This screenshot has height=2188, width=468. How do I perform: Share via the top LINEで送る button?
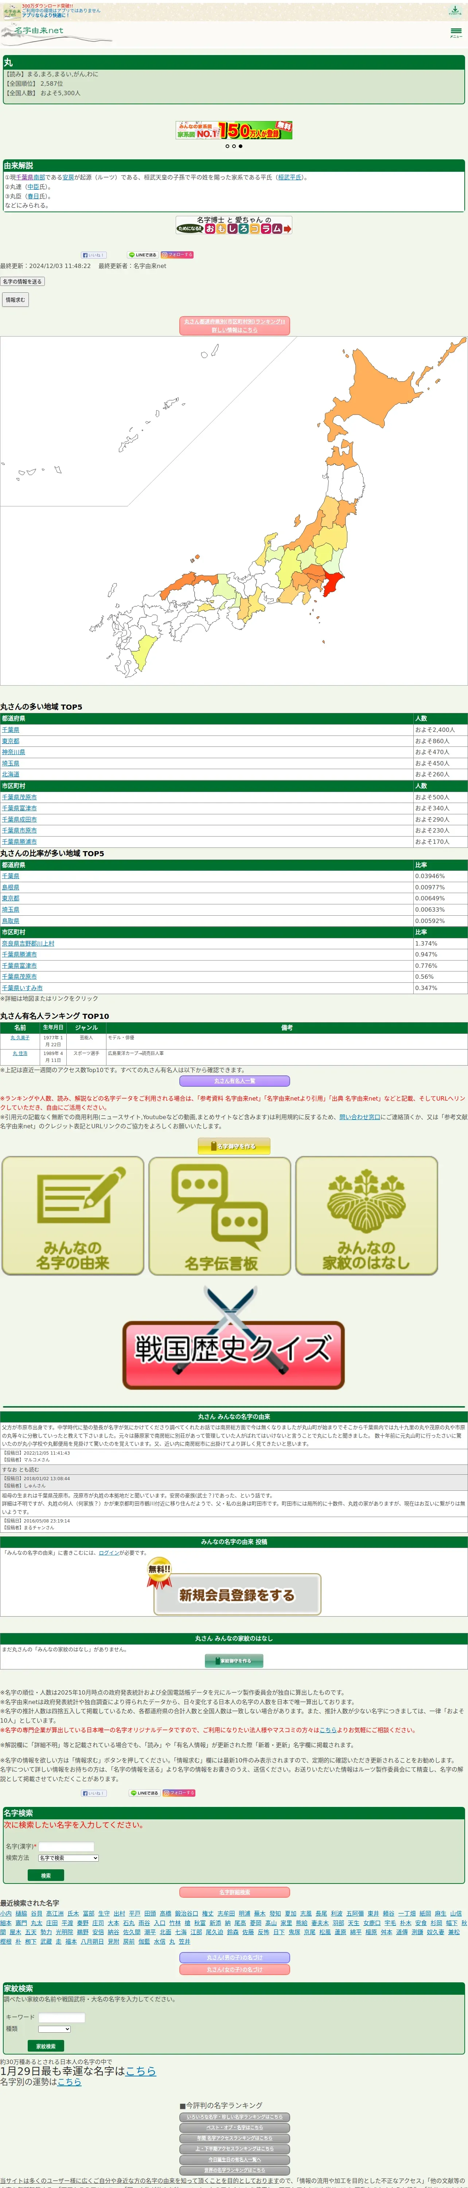pos(143,255)
